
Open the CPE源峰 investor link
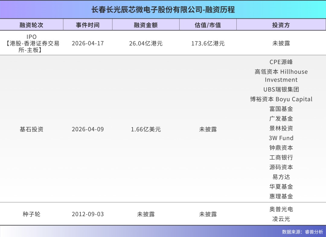(x=281, y=62)
